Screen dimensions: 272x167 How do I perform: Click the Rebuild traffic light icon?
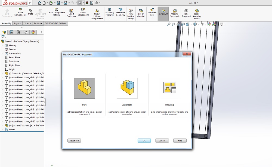(87, 3)
